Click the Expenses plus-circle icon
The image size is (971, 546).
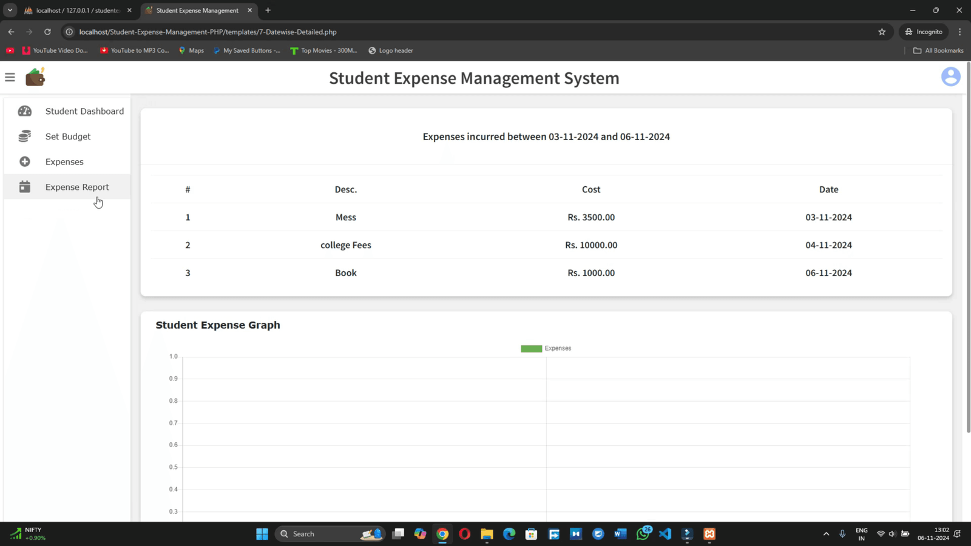(x=25, y=162)
